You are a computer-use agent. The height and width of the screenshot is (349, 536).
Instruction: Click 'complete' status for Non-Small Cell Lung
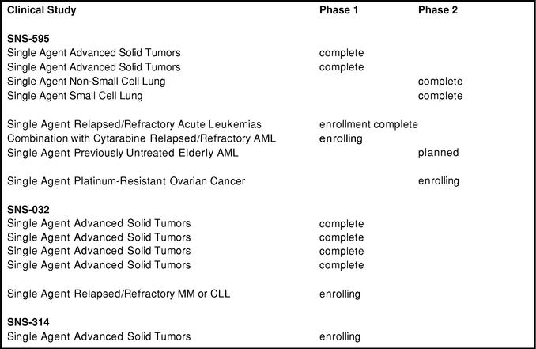(x=440, y=82)
